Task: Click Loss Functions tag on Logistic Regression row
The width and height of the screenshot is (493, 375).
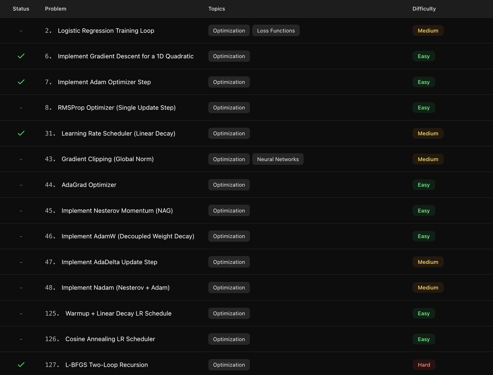Action: point(276,31)
